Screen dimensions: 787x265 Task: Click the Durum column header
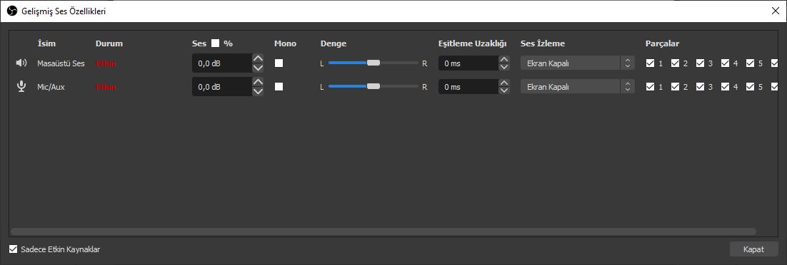pos(109,43)
